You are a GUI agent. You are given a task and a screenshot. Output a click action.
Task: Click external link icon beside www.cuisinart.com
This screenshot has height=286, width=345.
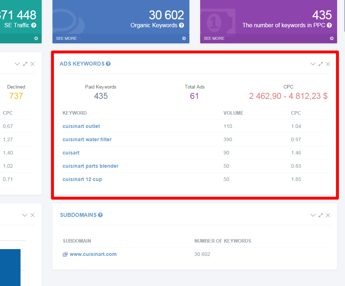click(x=65, y=254)
